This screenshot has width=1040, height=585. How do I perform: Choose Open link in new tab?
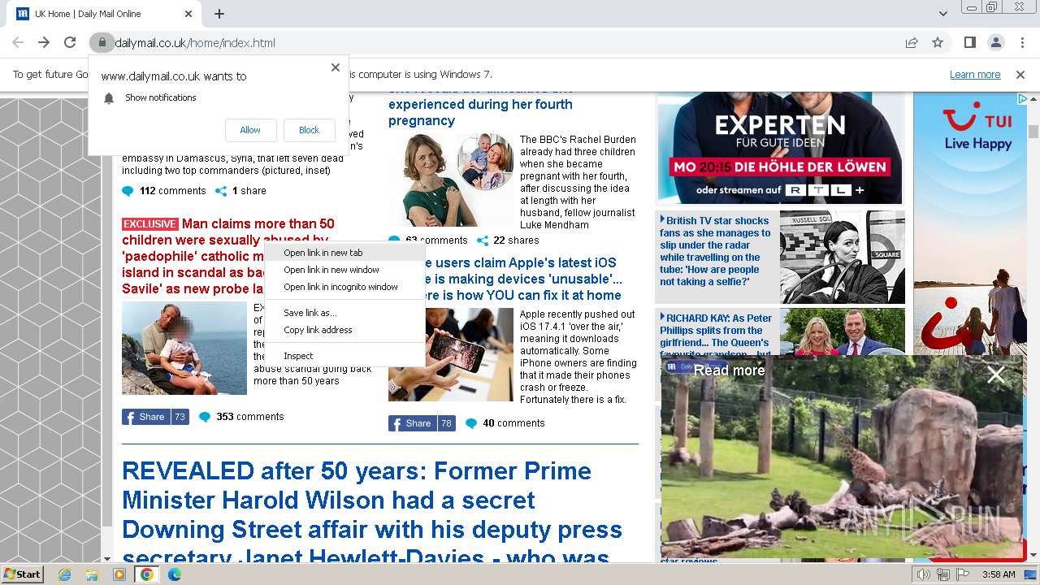[344, 253]
